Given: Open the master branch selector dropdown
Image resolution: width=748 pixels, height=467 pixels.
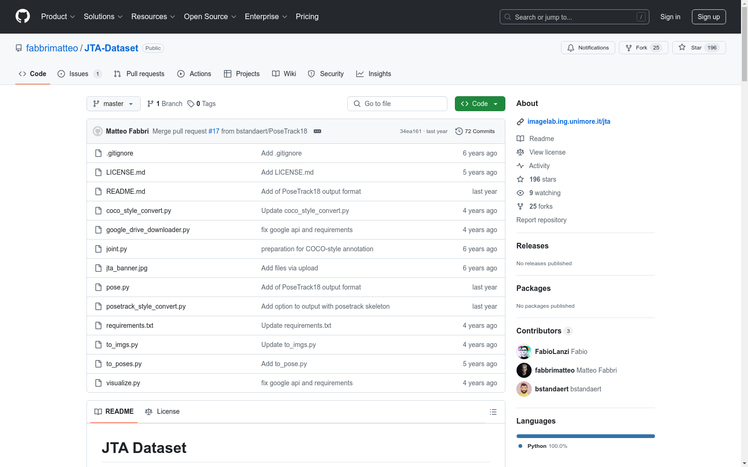Looking at the screenshot, I should (114, 104).
